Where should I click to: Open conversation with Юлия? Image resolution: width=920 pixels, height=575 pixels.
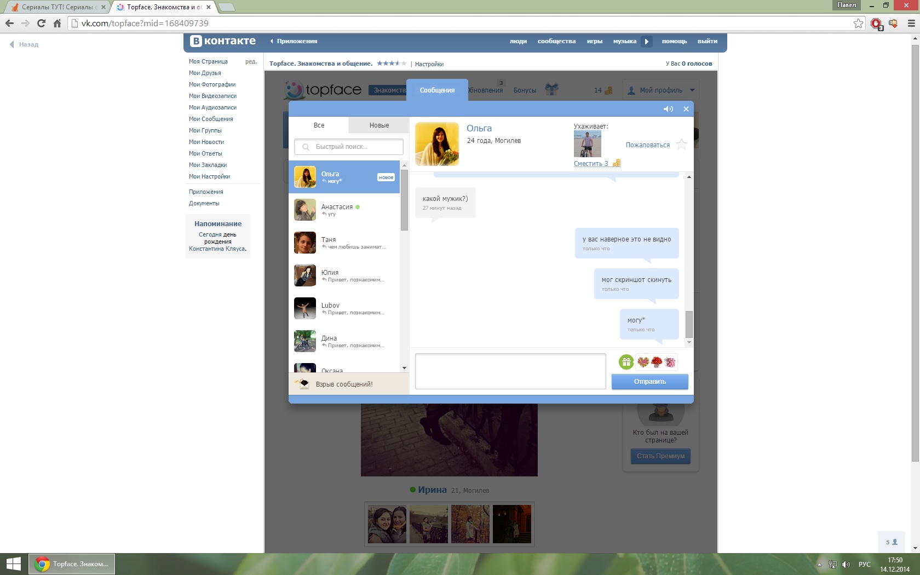point(344,275)
